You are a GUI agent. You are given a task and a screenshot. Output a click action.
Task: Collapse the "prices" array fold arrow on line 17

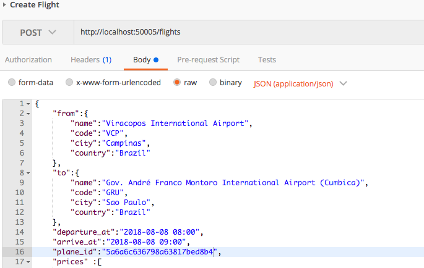point(28,262)
